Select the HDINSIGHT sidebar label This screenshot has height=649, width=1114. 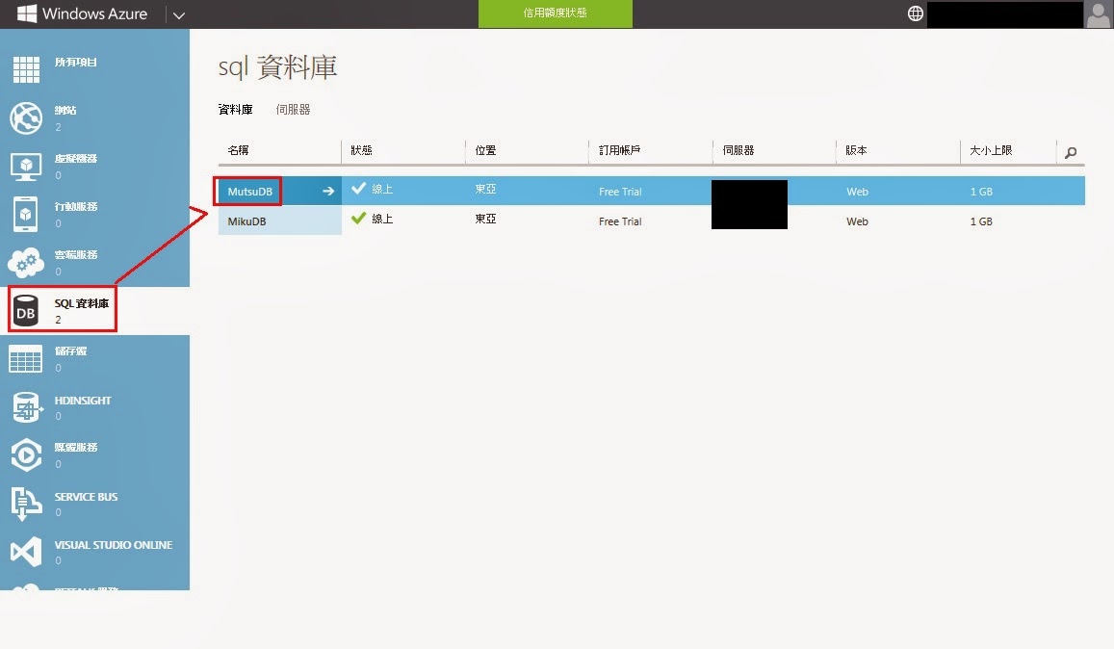pyautogui.click(x=83, y=401)
